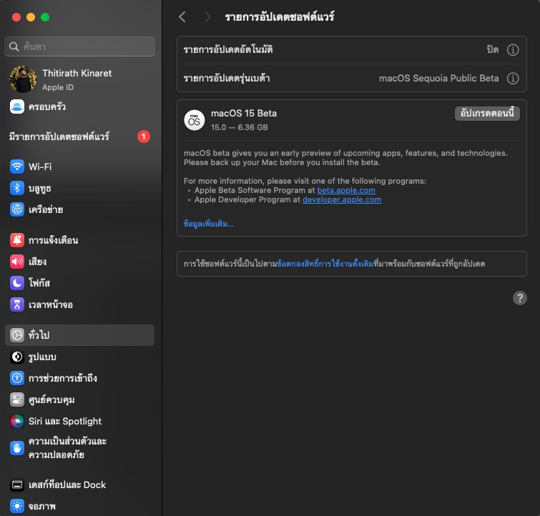Open Focus (โฟกัส) moon icon

tap(17, 283)
